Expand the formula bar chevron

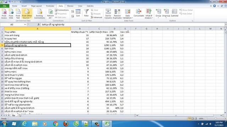[226, 25]
